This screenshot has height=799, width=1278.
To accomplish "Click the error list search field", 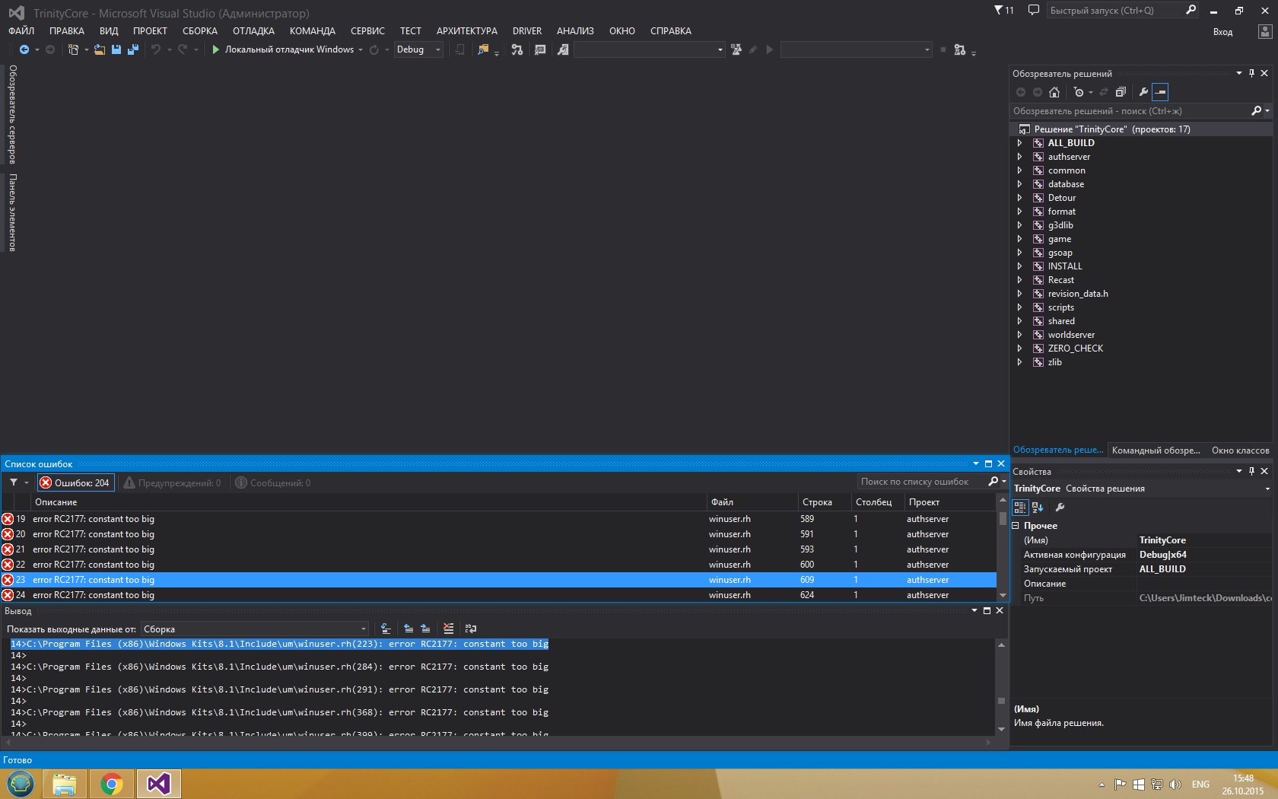I will coord(920,482).
